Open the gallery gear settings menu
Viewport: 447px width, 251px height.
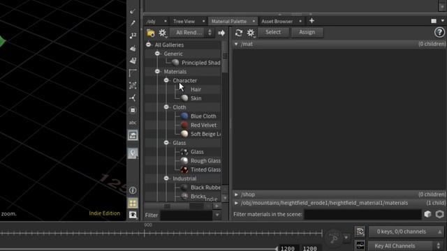tap(163, 33)
